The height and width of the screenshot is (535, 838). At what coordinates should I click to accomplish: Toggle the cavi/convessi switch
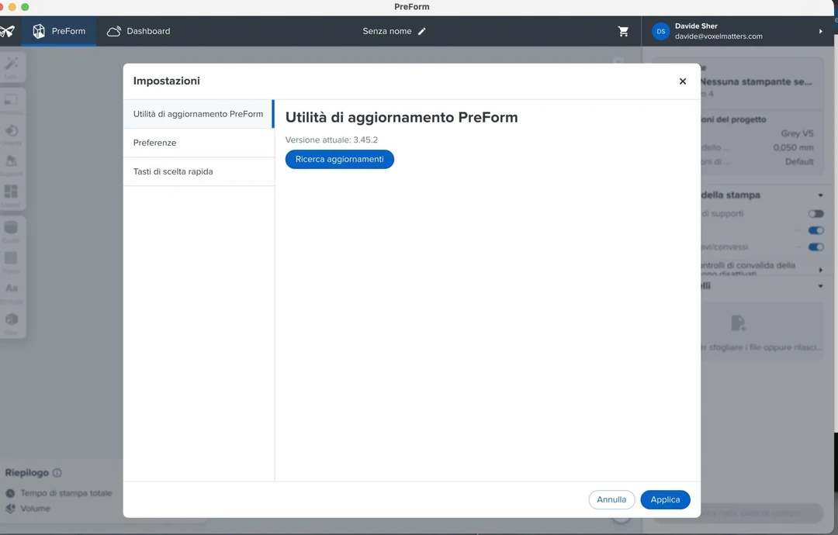pos(815,247)
